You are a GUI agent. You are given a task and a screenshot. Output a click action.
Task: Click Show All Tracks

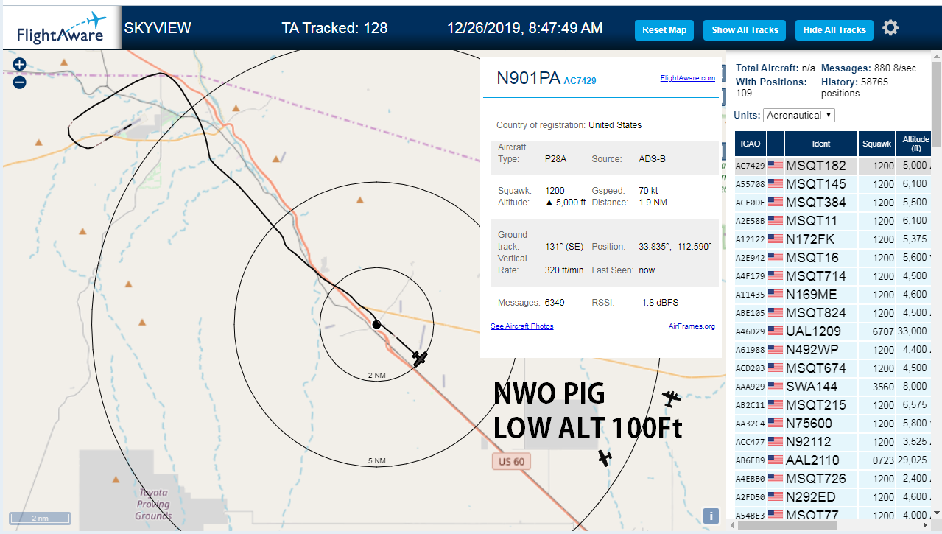coord(745,30)
